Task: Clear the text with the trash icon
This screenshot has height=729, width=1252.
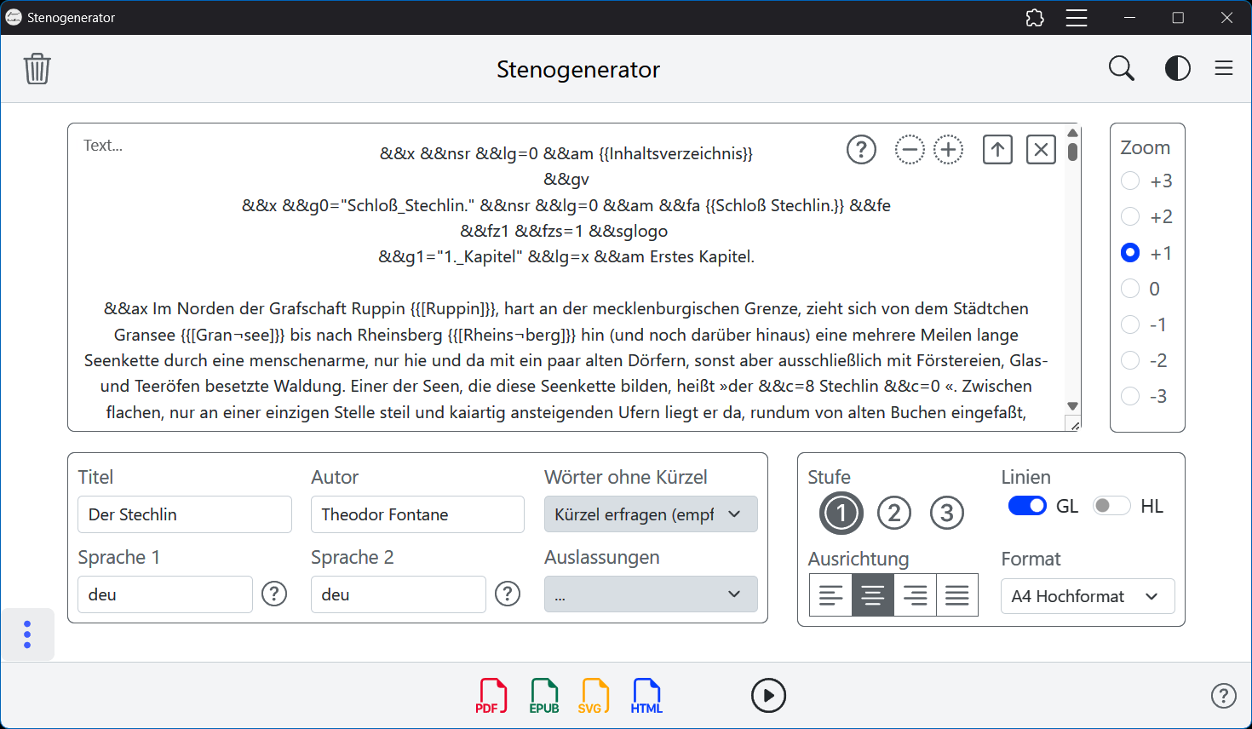Action: click(37, 69)
